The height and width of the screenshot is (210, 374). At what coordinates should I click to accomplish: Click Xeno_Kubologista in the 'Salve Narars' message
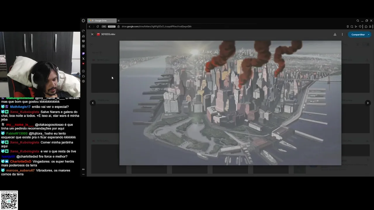point(25,112)
